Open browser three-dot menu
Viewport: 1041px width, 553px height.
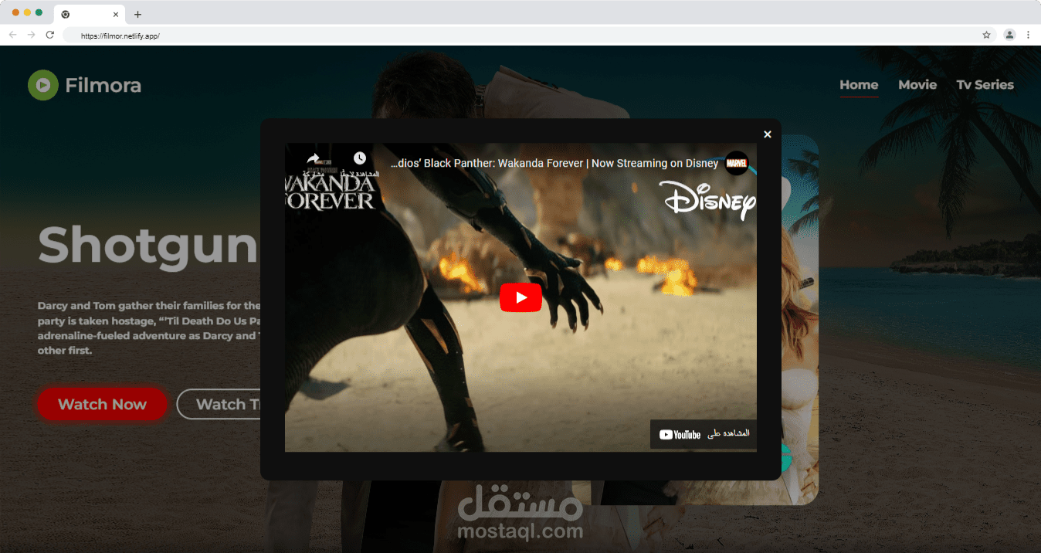tap(1028, 35)
